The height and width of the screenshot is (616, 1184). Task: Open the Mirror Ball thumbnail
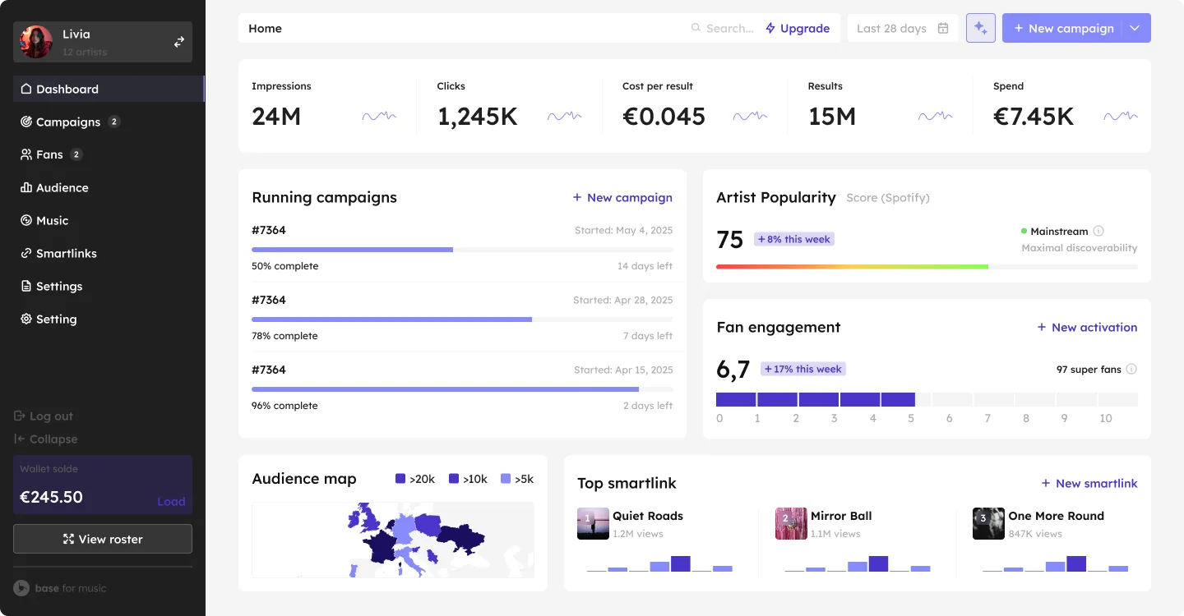click(x=791, y=523)
